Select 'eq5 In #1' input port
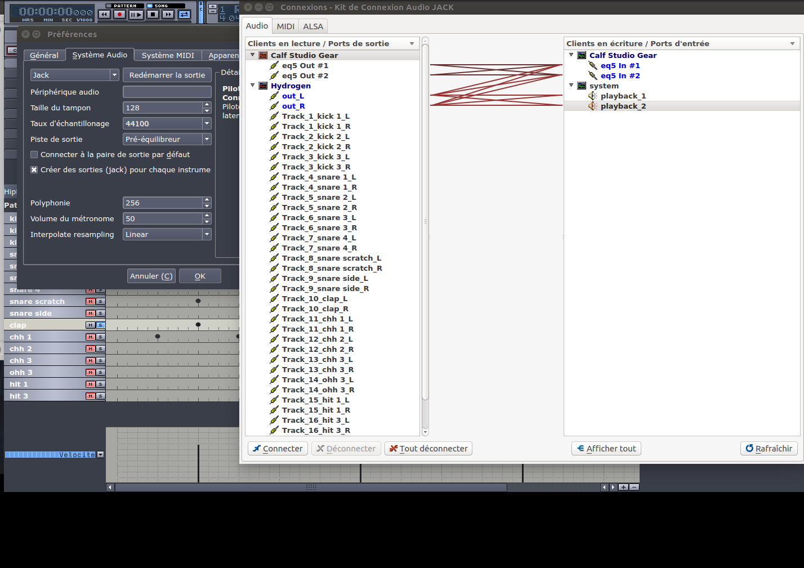The image size is (804, 568). click(620, 65)
